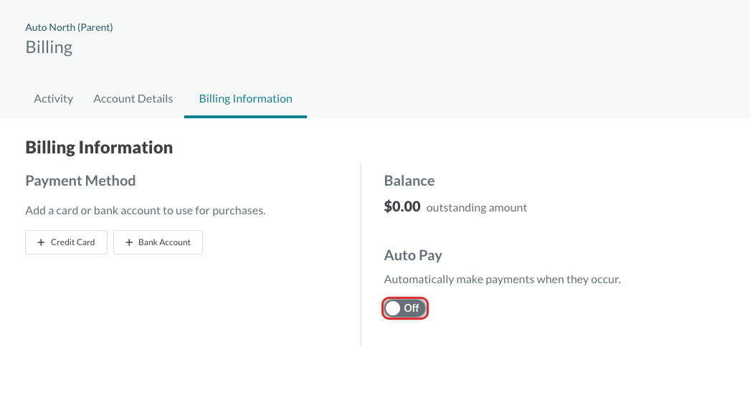Viewport: 750px width, 395px height.
Task: Click the Balance heading
Action: click(x=409, y=181)
